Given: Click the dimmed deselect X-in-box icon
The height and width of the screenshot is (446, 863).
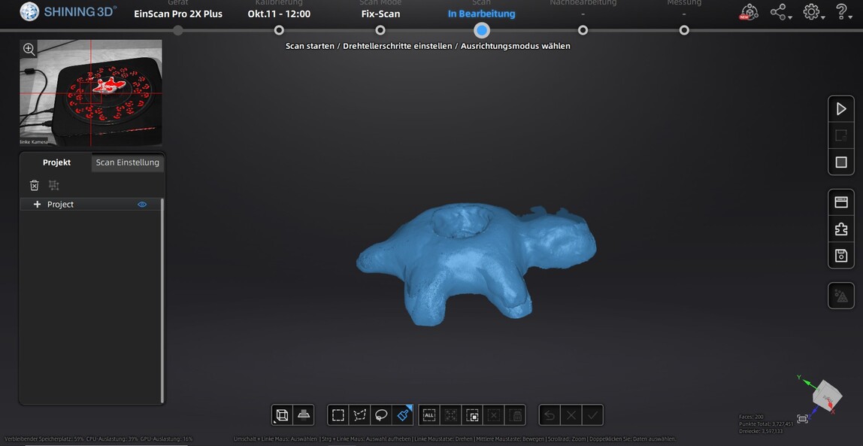Looking at the screenshot, I should (x=494, y=415).
